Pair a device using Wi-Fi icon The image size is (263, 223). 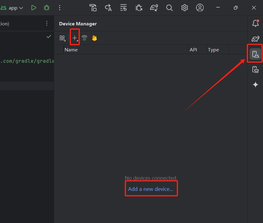coord(84,38)
